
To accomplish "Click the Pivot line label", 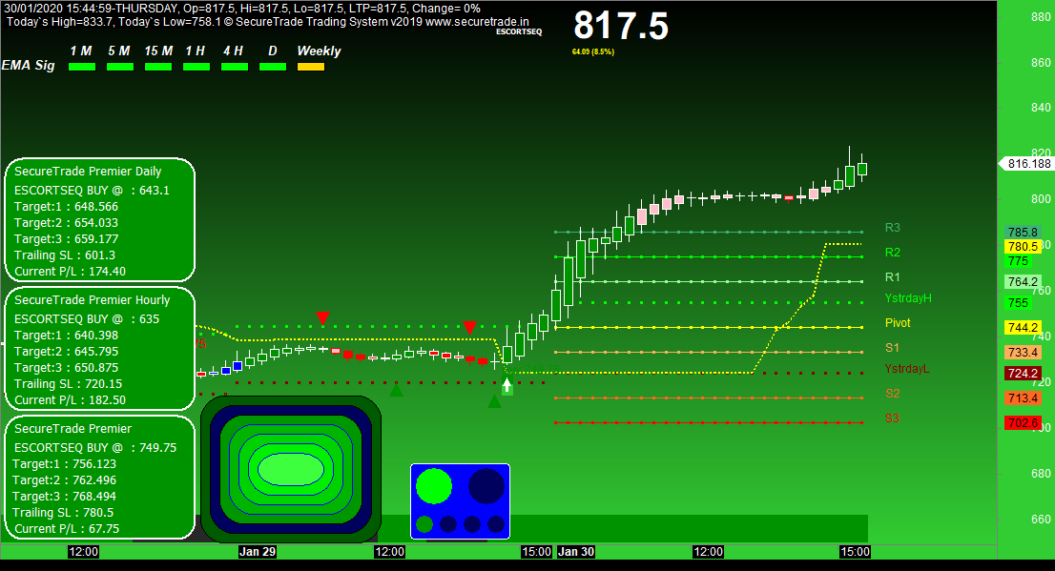I will [898, 323].
